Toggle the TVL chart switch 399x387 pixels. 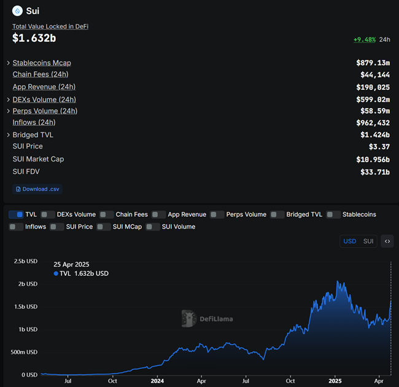click(x=16, y=214)
